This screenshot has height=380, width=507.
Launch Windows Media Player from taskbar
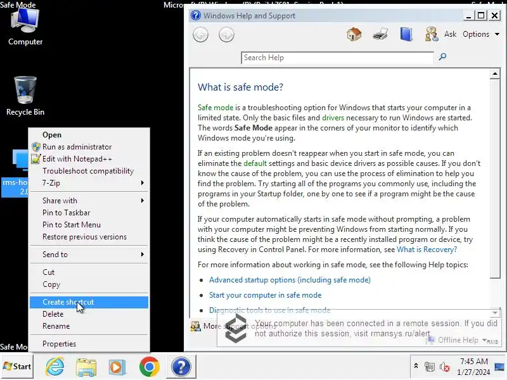click(x=117, y=367)
